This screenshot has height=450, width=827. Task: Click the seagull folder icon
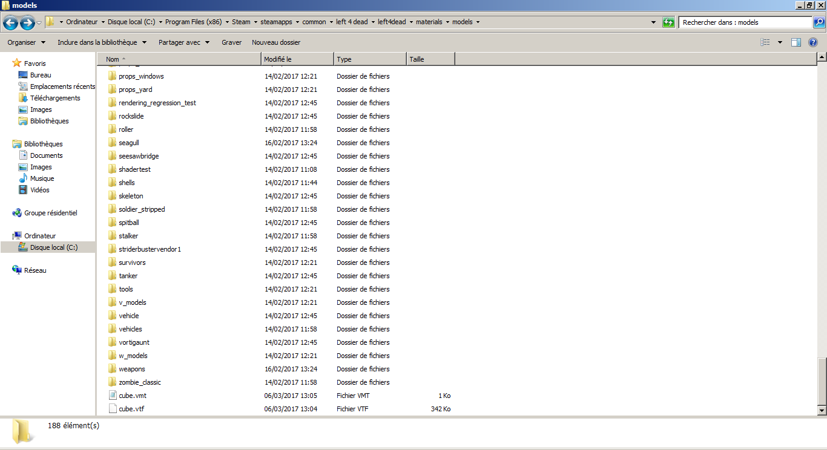click(112, 143)
